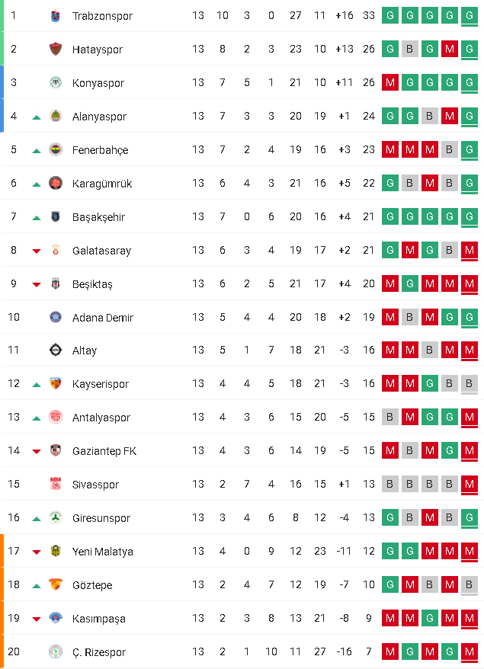Click the Altay club crest
This screenshot has height=669, width=484.
(55, 351)
